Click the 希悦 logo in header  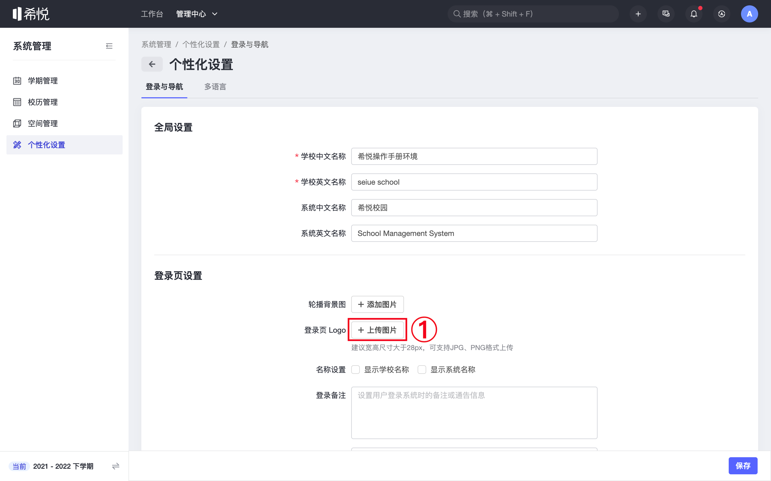click(31, 14)
